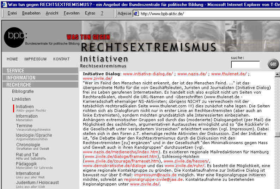Click the suche search input field

click(x=245, y=65)
